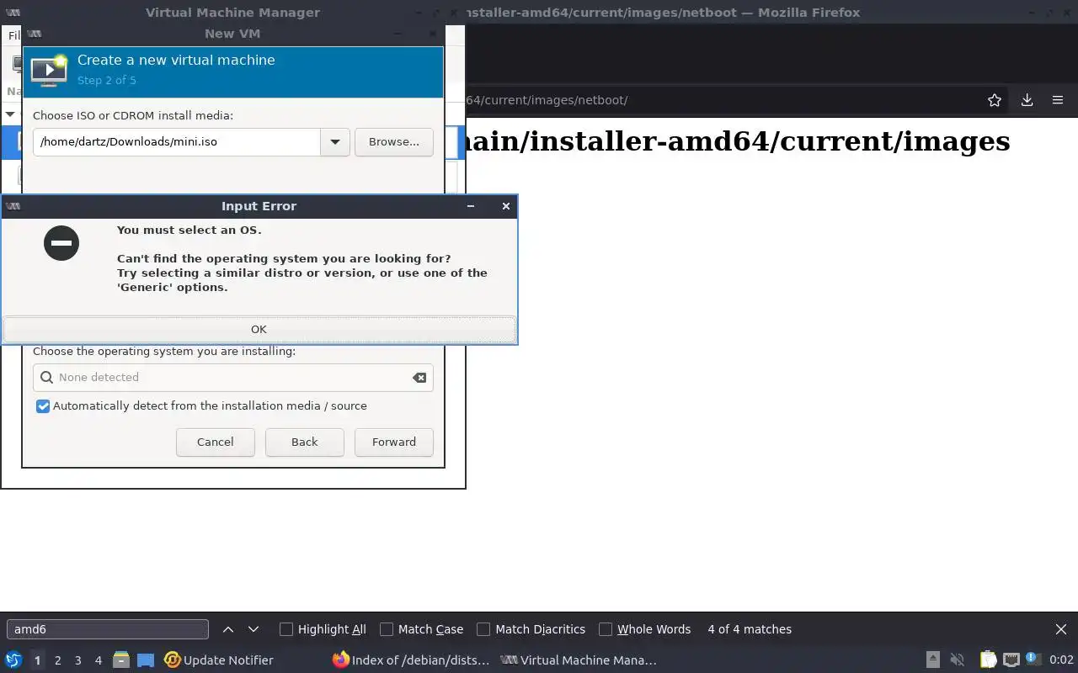Minimize the Input Error dialog
This screenshot has width=1078, height=673.
[471, 206]
